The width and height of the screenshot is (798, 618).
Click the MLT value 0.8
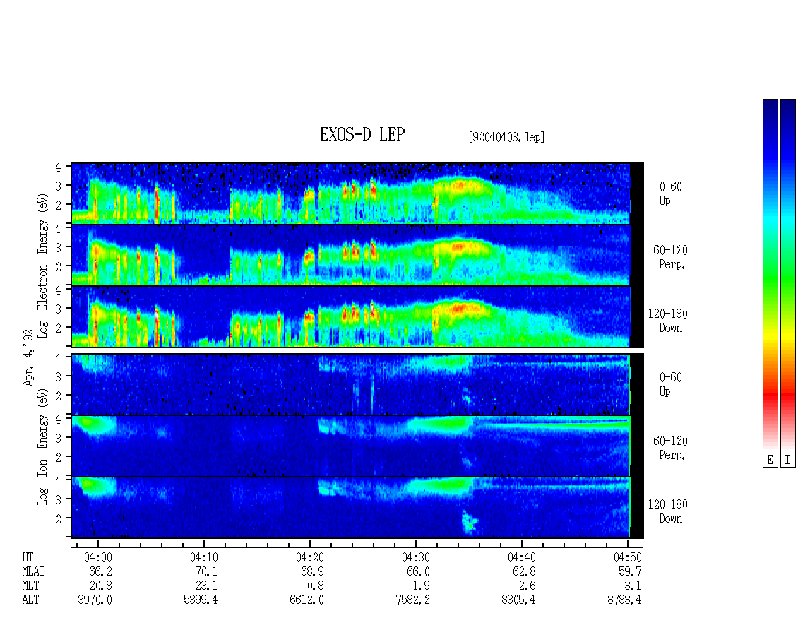tap(316, 586)
